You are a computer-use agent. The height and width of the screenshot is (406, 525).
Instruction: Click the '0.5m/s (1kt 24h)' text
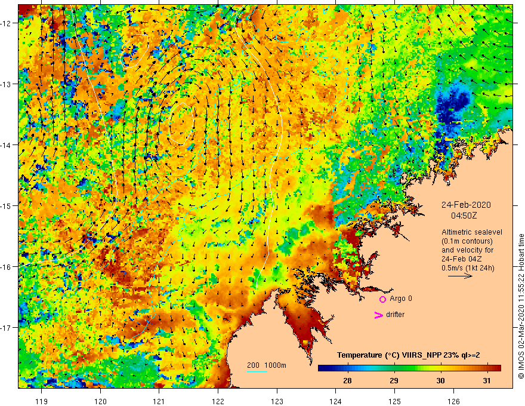point(468,268)
